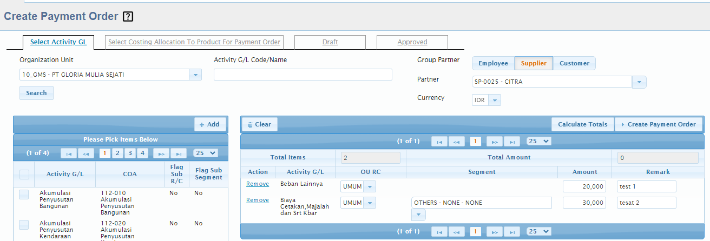Select Employee group partner option
The image size is (710, 241).
click(x=493, y=63)
